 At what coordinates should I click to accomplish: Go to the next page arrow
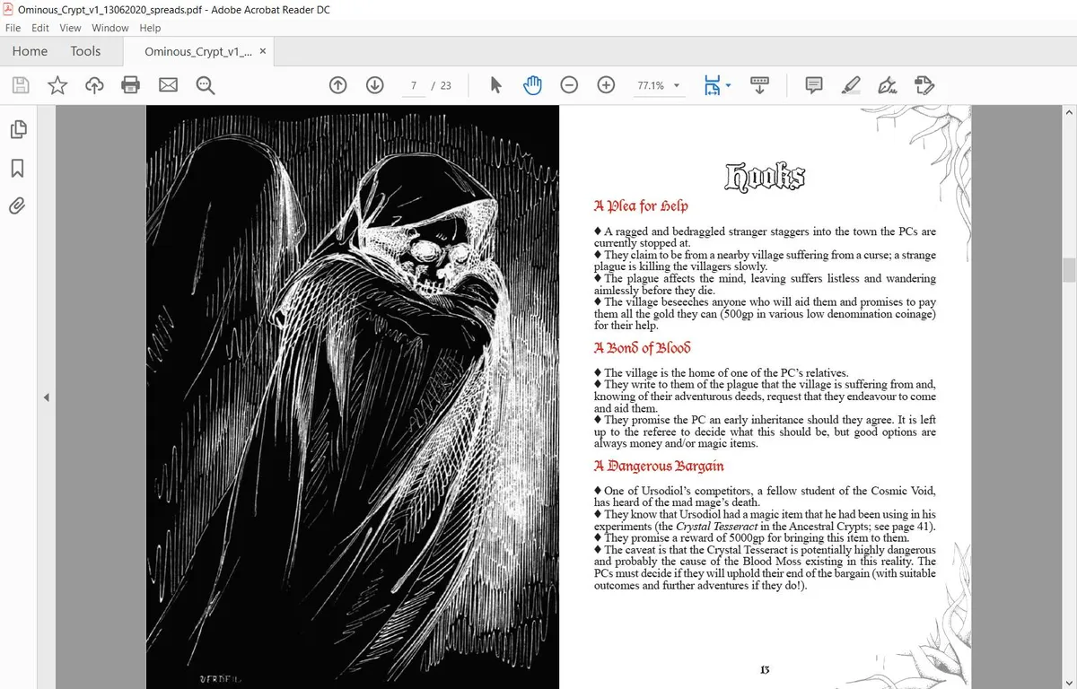(375, 85)
